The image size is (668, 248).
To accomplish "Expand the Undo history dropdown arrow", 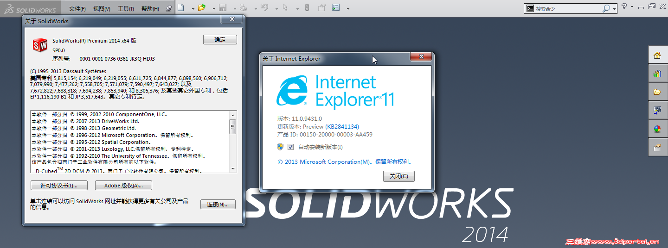I will [276, 8].
